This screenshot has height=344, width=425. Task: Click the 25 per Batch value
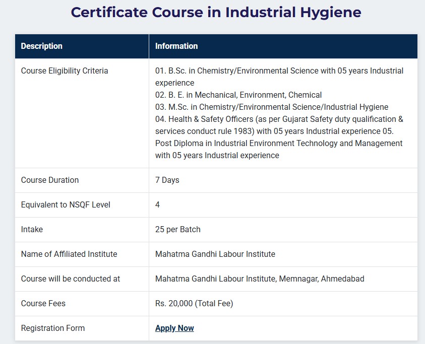click(178, 229)
